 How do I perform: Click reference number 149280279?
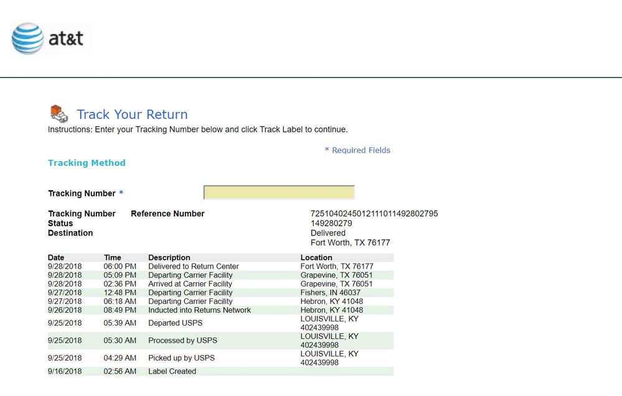tap(331, 223)
